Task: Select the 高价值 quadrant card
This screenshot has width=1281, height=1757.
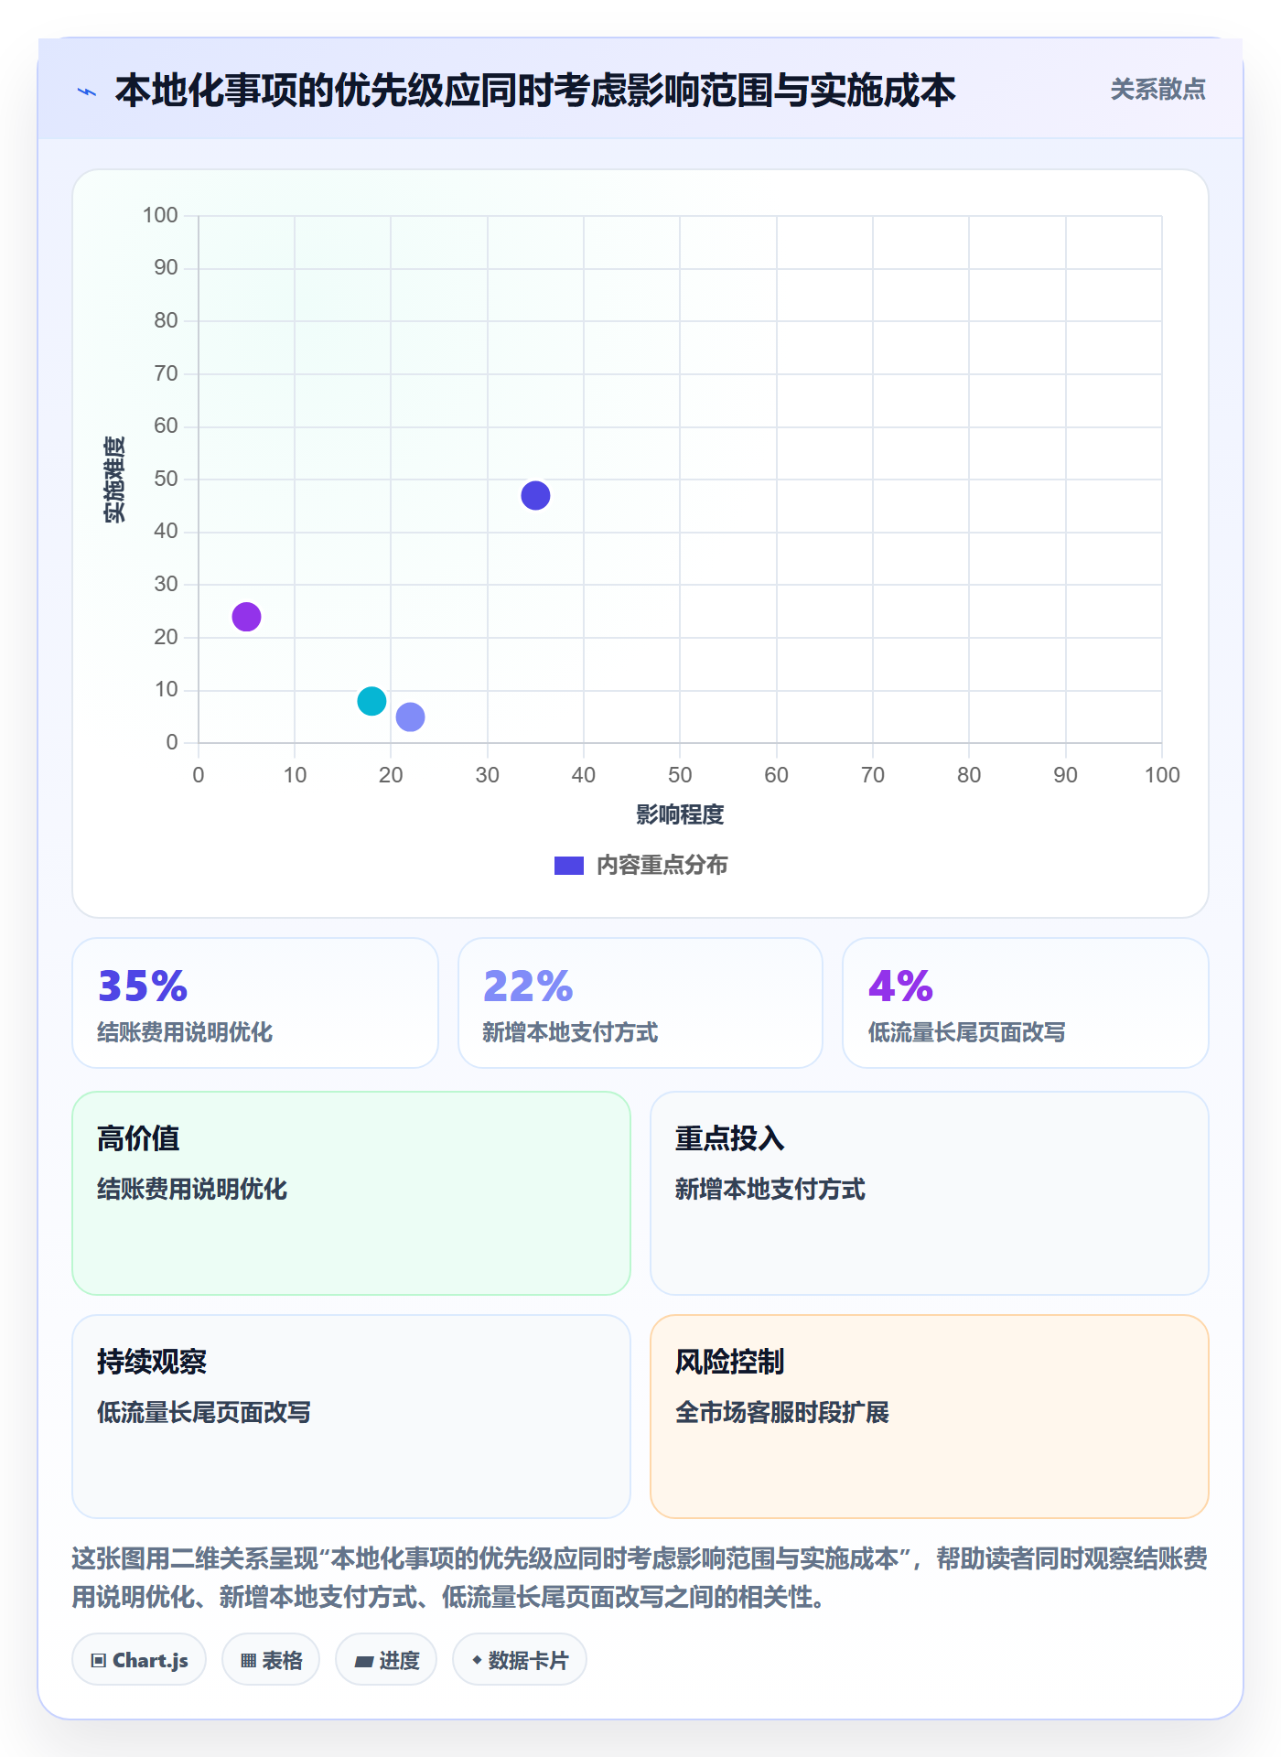Action: tap(351, 1193)
